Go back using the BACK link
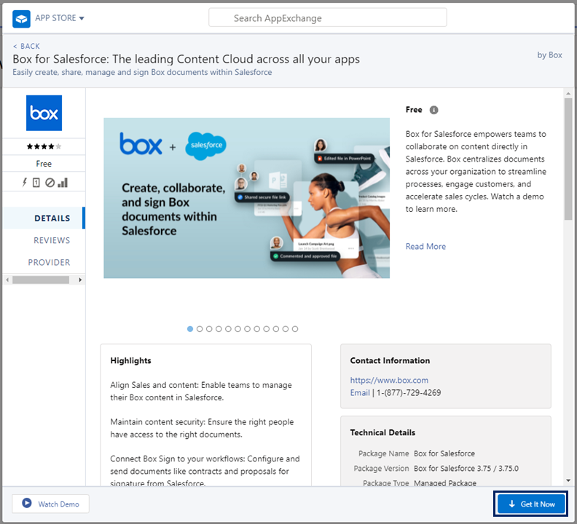Viewport: 577px width, 524px height. 26,47
